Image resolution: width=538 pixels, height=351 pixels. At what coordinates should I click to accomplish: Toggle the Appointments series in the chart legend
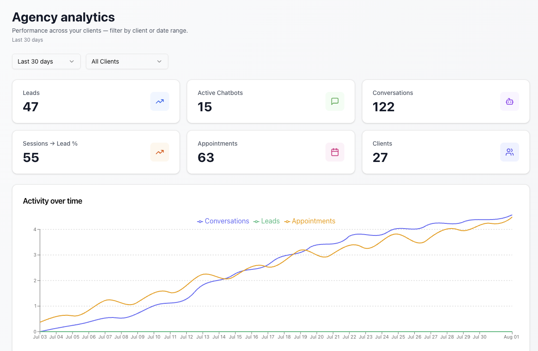310,221
